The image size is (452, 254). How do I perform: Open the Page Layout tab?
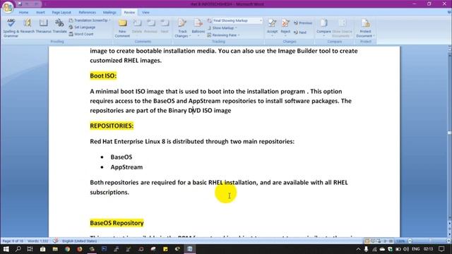[61, 13]
